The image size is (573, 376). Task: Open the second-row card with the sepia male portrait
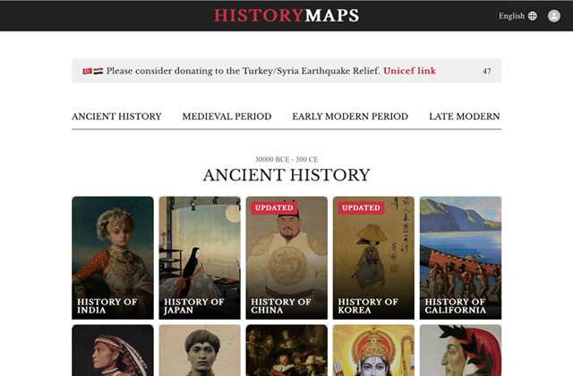[200, 350]
